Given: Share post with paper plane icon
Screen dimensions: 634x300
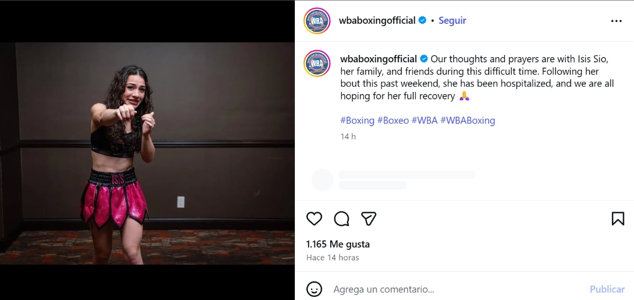Looking at the screenshot, I should 369,219.
